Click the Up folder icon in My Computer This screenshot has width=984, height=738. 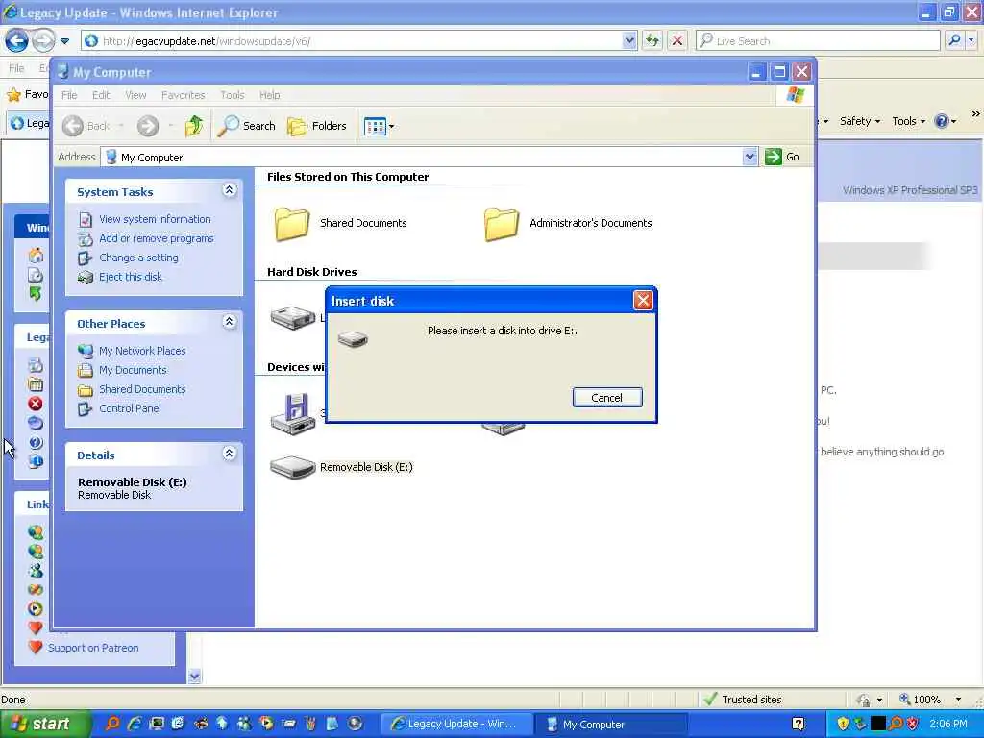point(194,126)
